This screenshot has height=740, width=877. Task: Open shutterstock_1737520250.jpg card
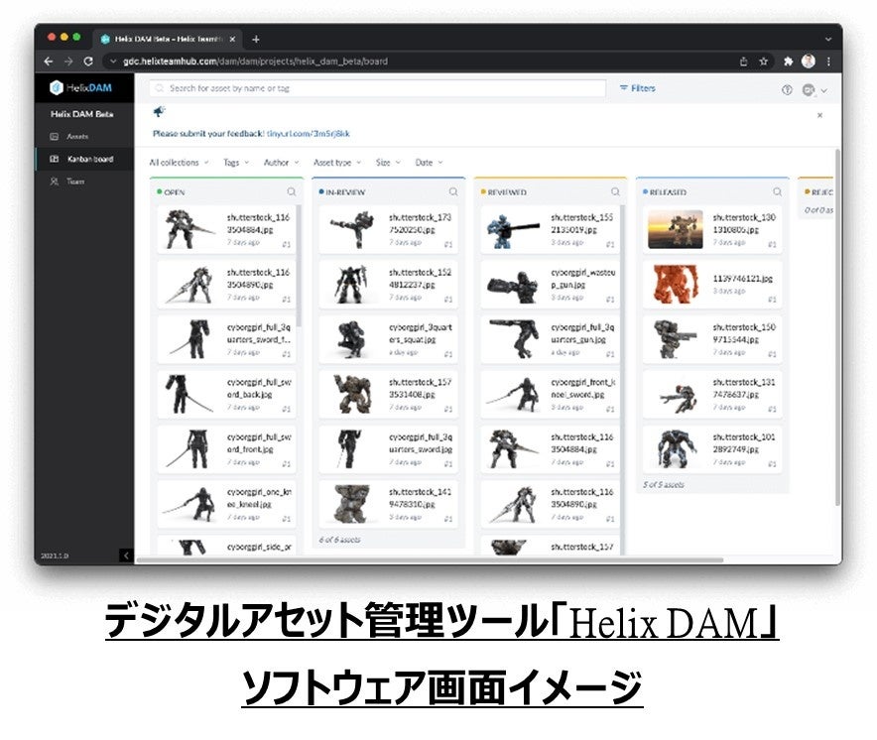click(x=388, y=229)
